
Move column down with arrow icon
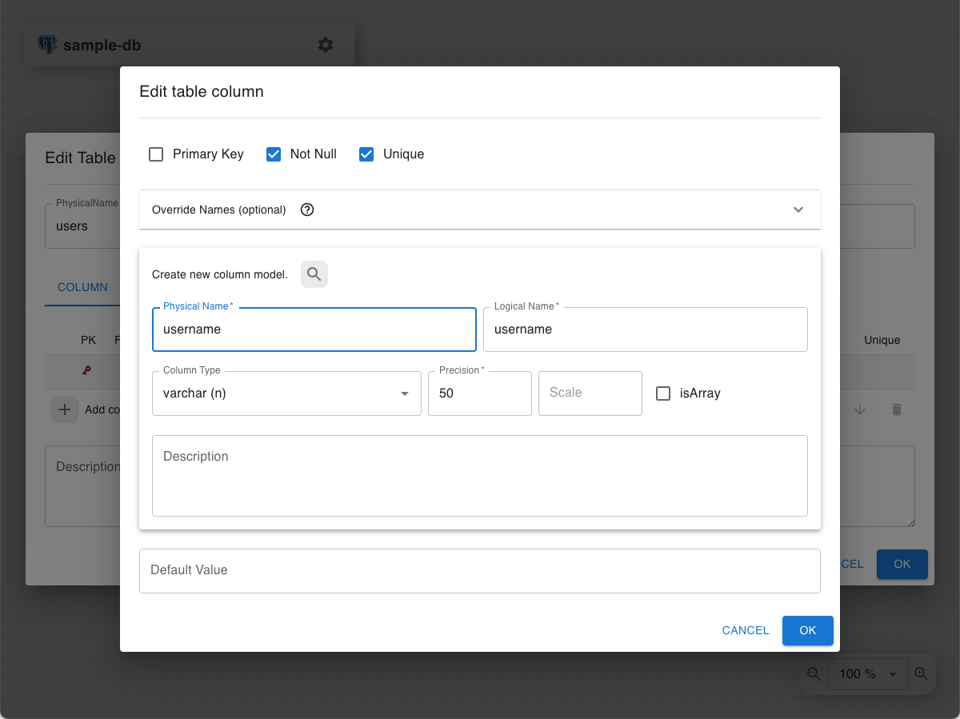(x=860, y=409)
